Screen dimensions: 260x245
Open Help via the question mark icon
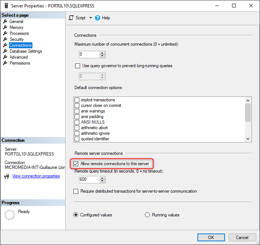pos(98,18)
